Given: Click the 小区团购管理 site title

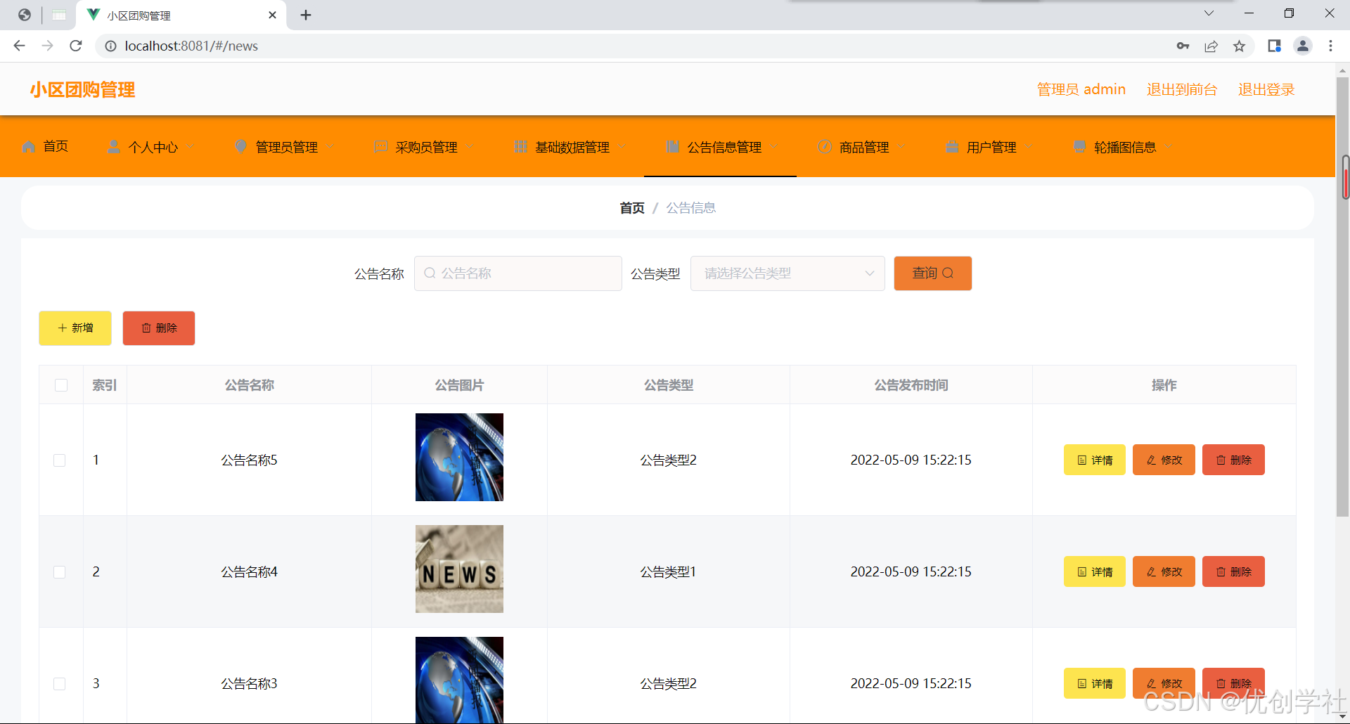Looking at the screenshot, I should click(x=82, y=90).
